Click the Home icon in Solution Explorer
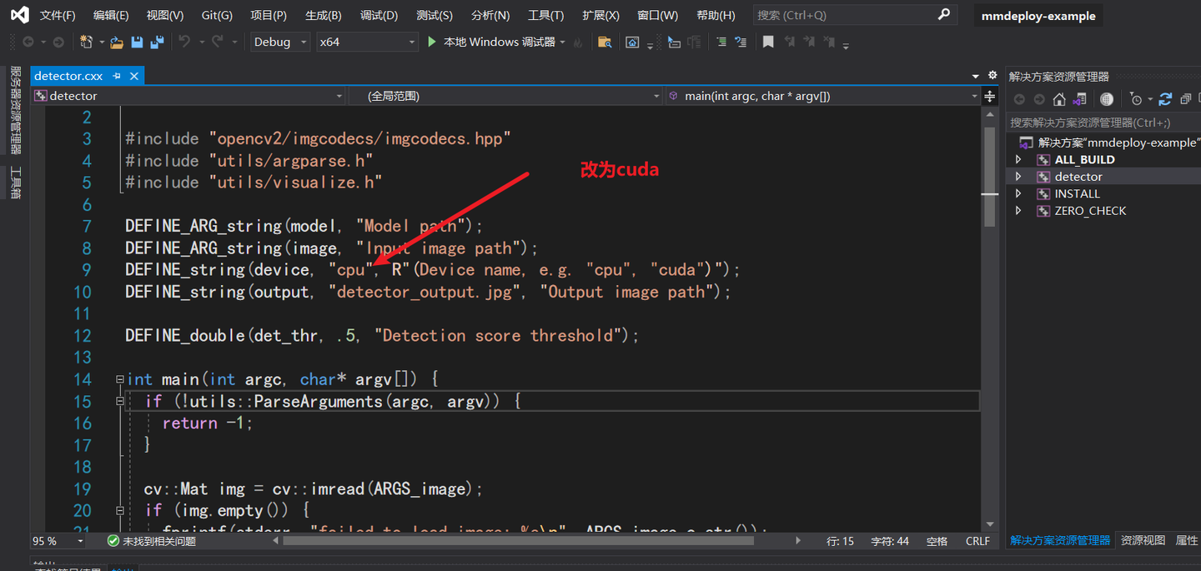 pyautogui.click(x=1059, y=99)
